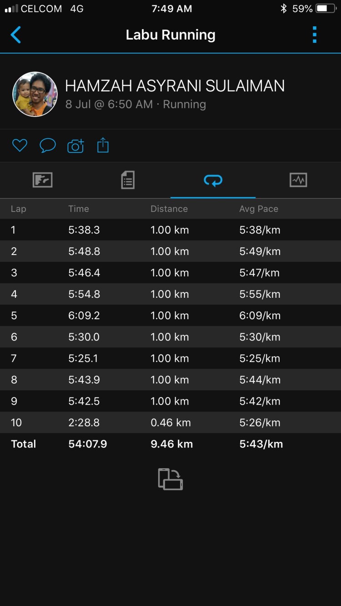Select lap 5 row
This screenshot has height=606, width=341.
pyautogui.click(x=170, y=316)
